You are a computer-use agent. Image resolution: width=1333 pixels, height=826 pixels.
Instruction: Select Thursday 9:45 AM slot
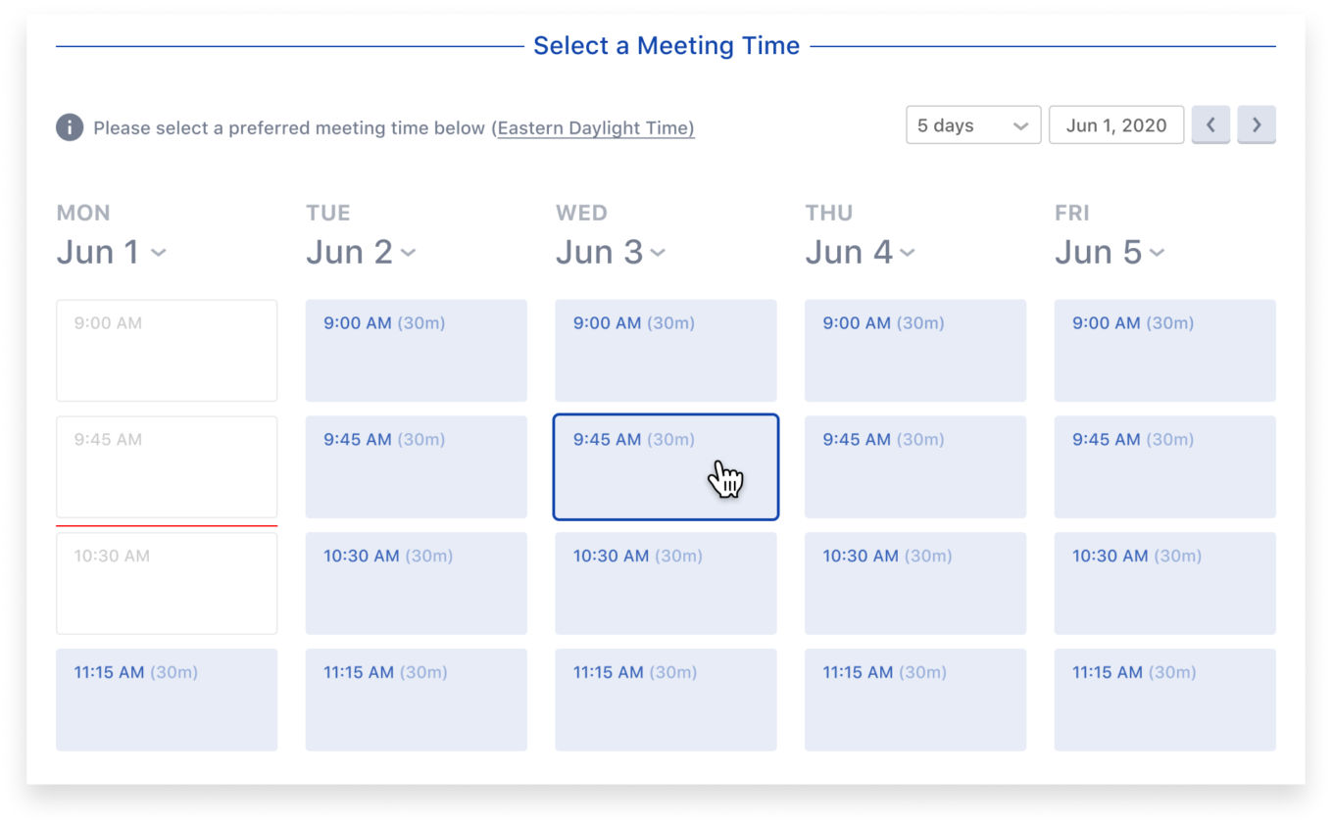coord(915,467)
